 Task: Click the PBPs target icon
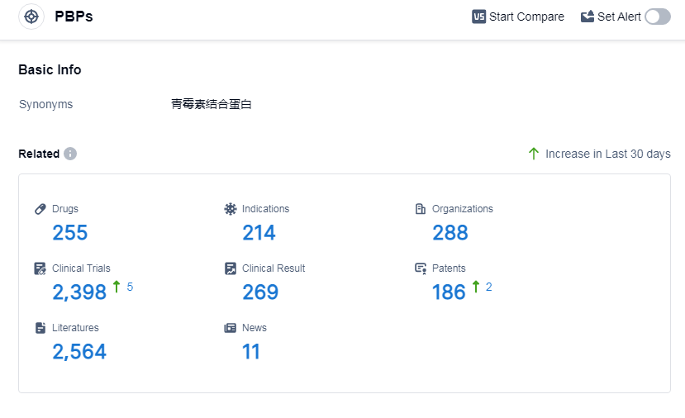[x=31, y=17]
